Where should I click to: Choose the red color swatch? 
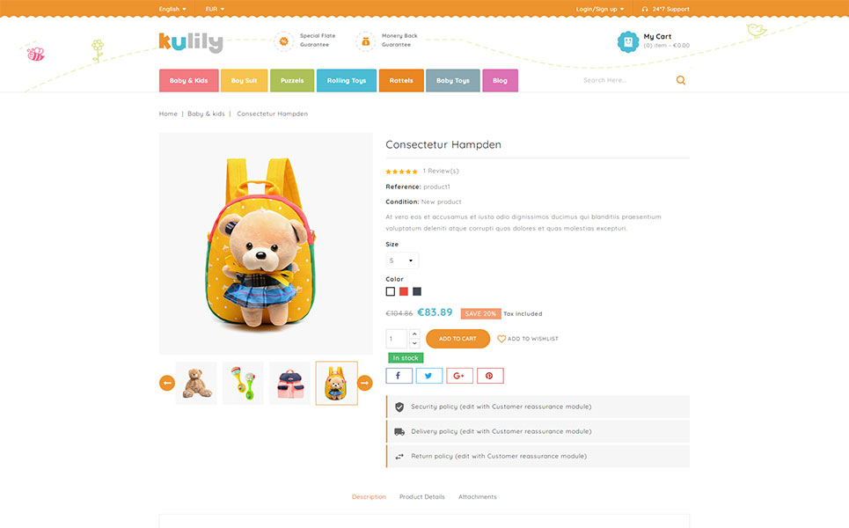click(x=403, y=291)
